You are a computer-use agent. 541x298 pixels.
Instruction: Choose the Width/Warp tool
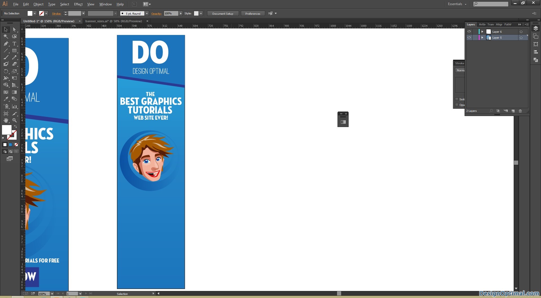(6, 78)
